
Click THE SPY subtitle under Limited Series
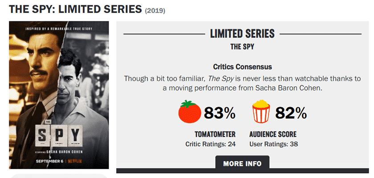point(242,46)
